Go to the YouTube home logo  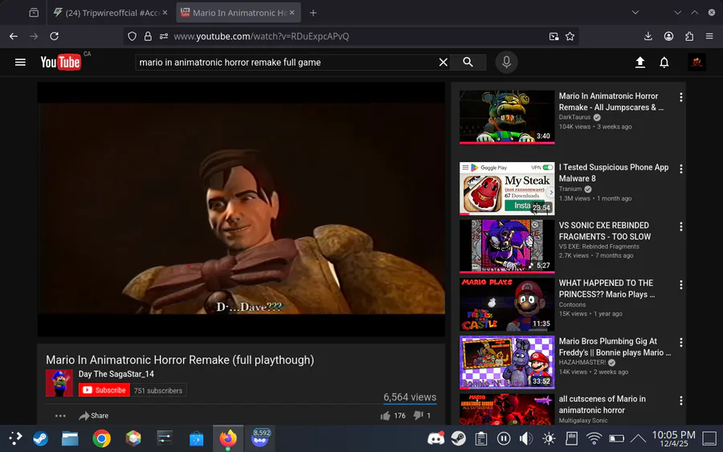61,62
